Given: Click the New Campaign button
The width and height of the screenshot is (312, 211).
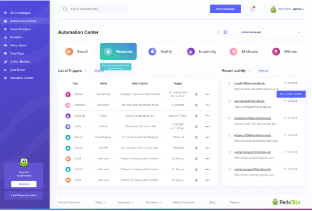Looking at the screenshot, I should pyautogui.click(x=225, y=9).
